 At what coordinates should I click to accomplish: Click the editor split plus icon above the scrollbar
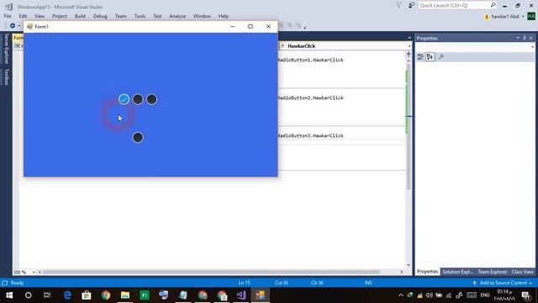pos(409,54)
